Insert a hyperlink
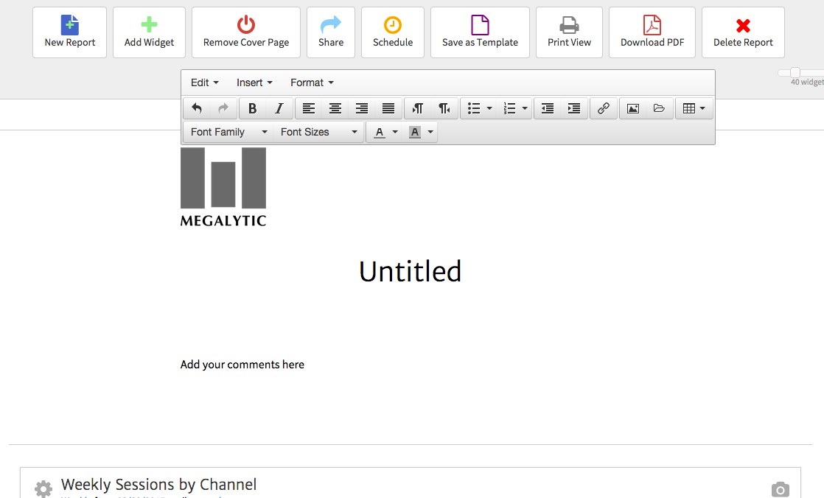This screenshot has width=824, height=498. [603, 108]
